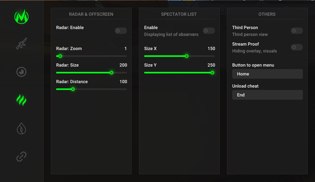Click the Radar: Distance slider handle
Image resolution: width=315 pixels, height=182 pixels.
[73, 89]
